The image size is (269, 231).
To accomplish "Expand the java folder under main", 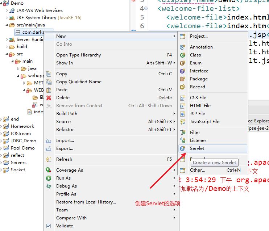I will point(18,69).
